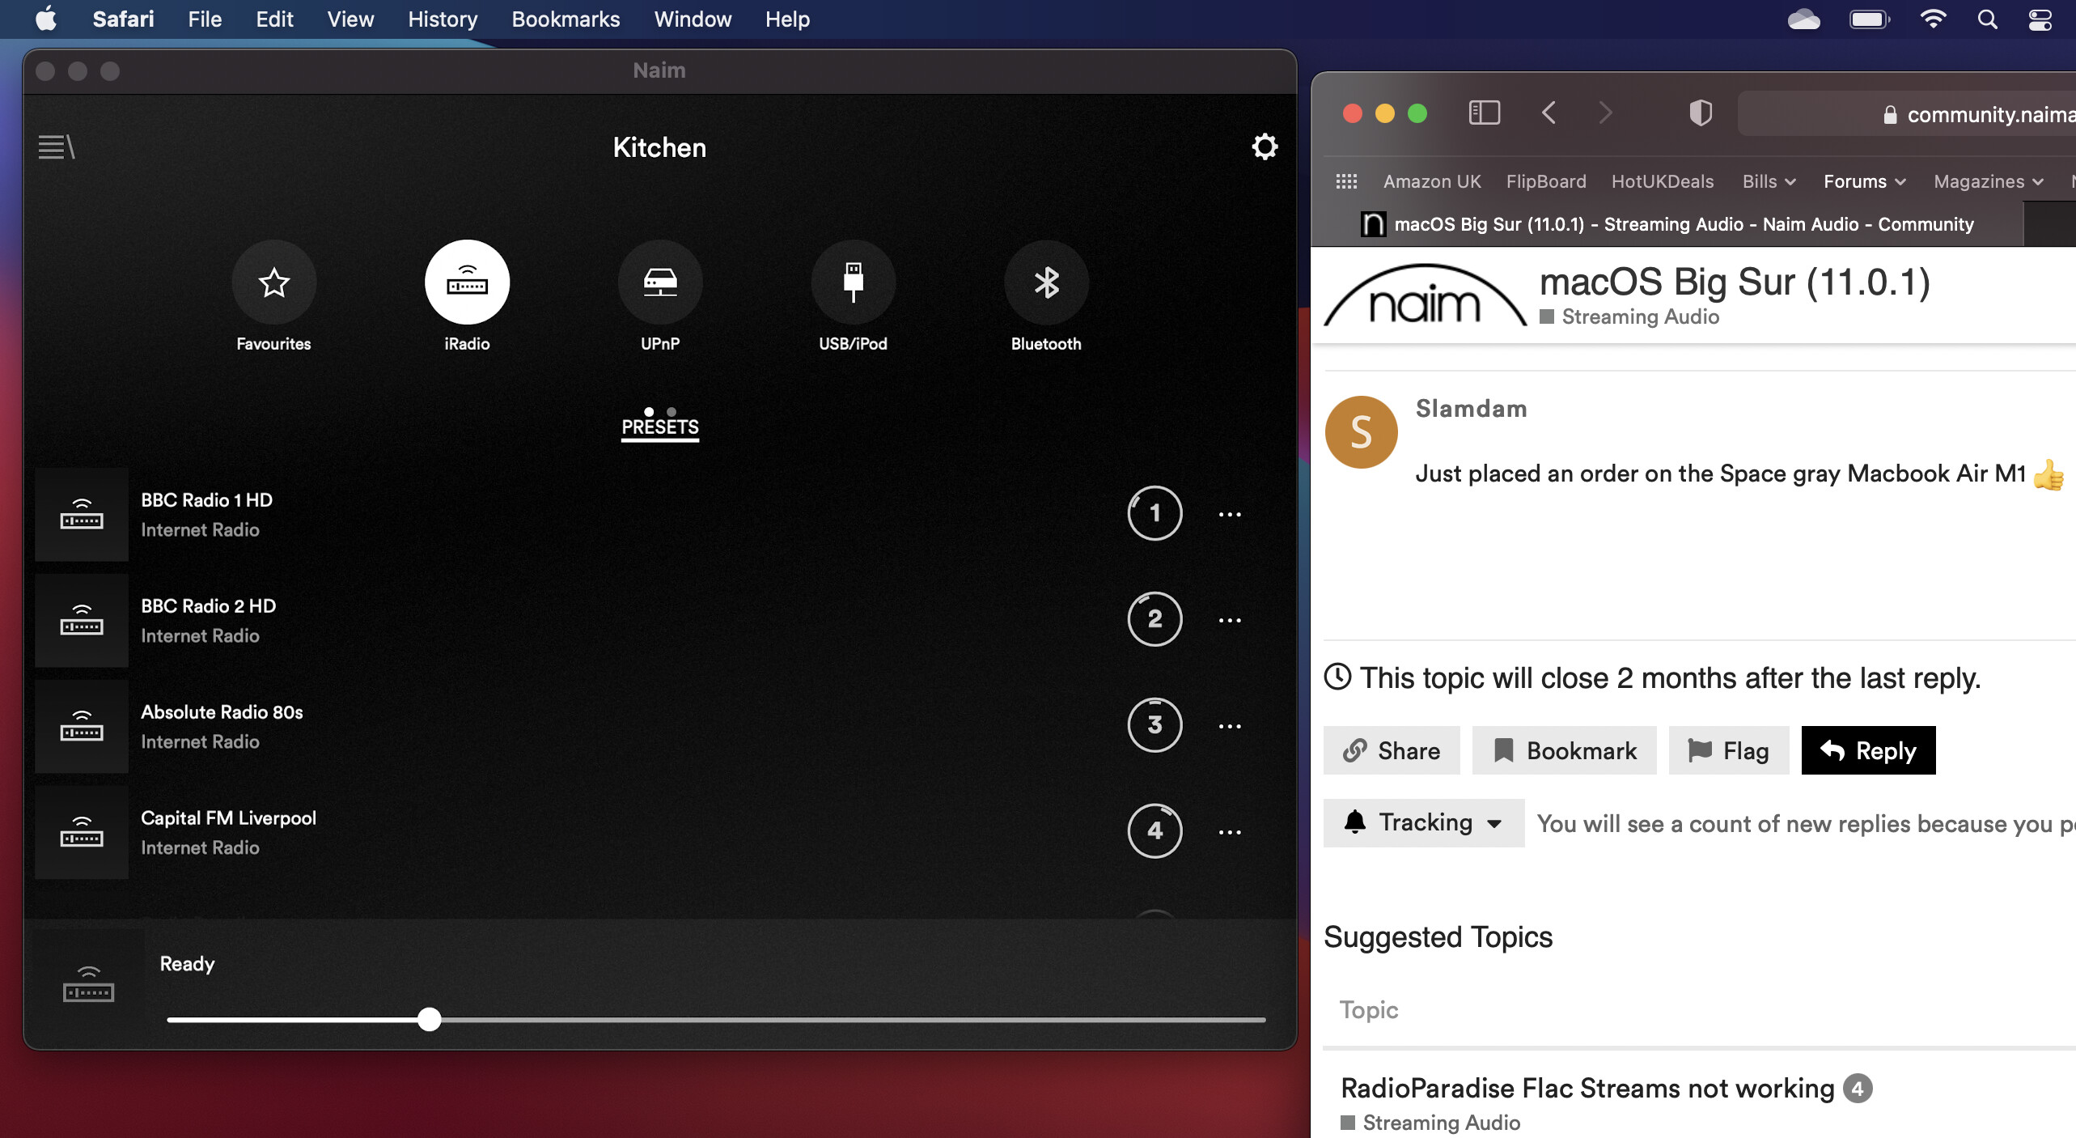The width and height of the screenshot is (2076, 1138).
Task: Switch to second presets page dot
Action: click(x=671, y=412)
